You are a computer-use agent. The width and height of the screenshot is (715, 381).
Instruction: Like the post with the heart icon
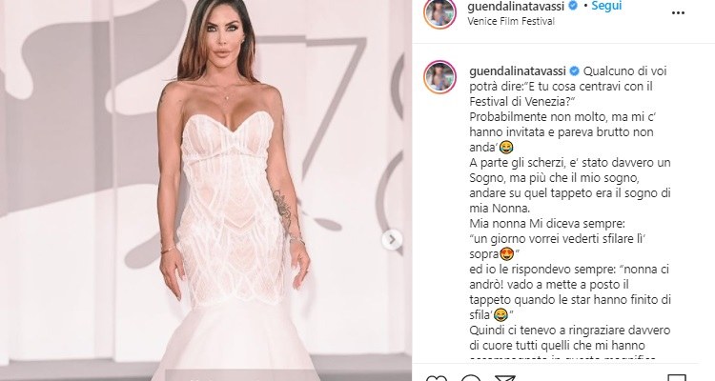(x=437, y=378)
